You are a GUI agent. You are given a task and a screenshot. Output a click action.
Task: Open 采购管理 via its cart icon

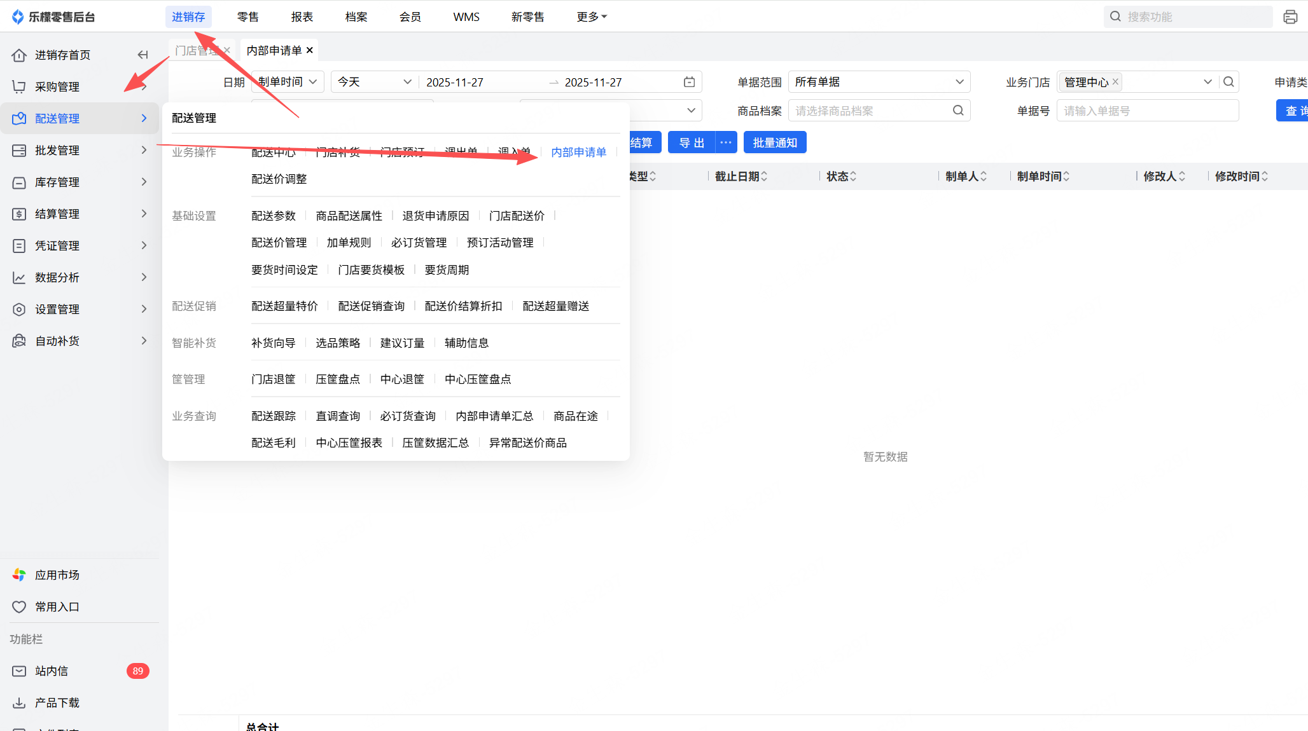[x=19, y=86]
